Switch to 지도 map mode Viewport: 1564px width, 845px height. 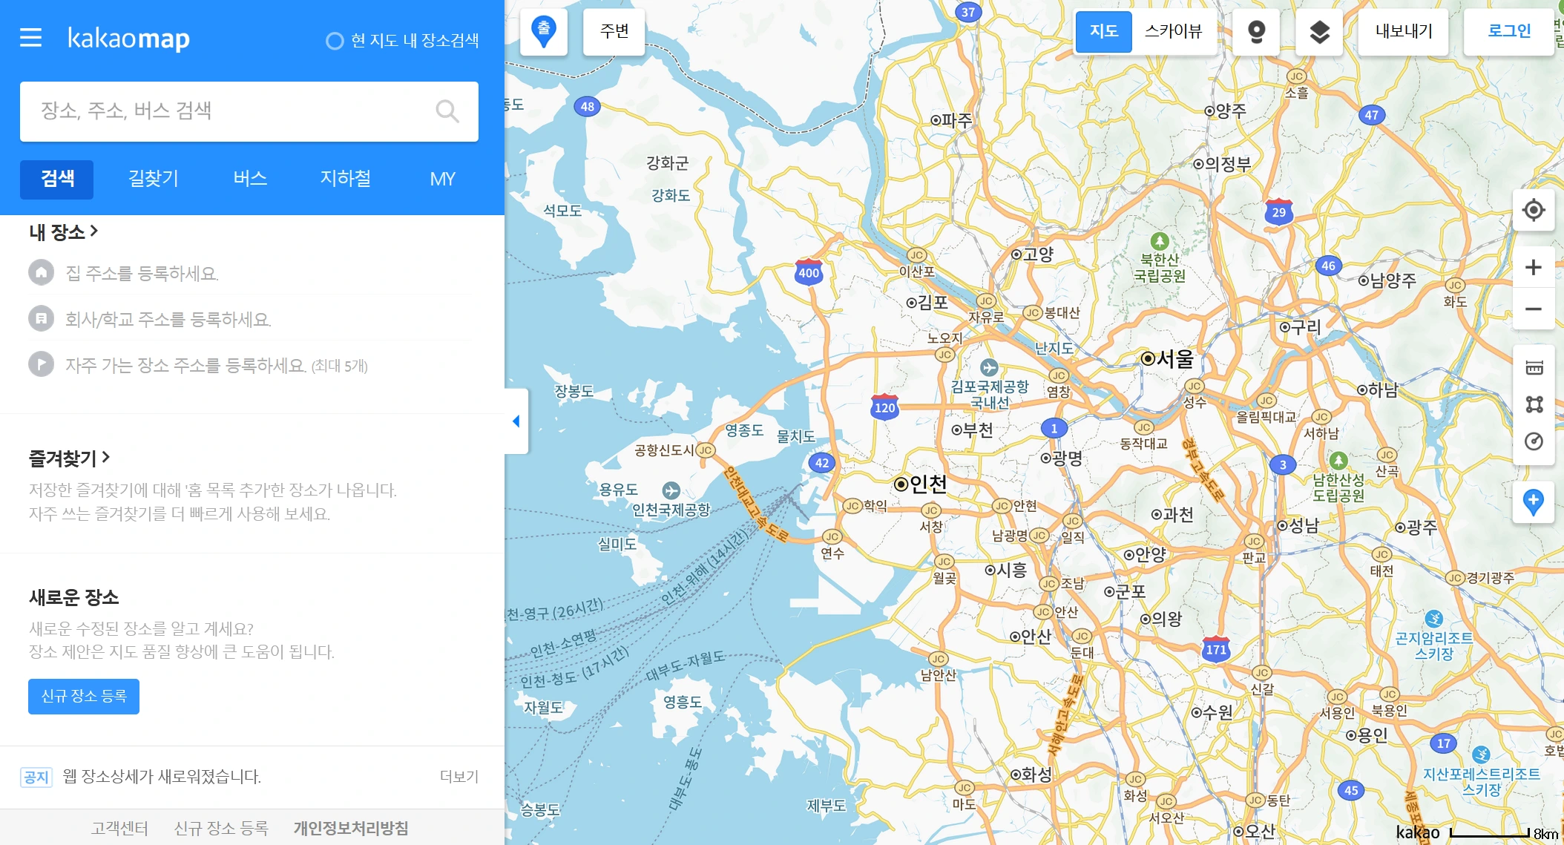point(1103,32)
